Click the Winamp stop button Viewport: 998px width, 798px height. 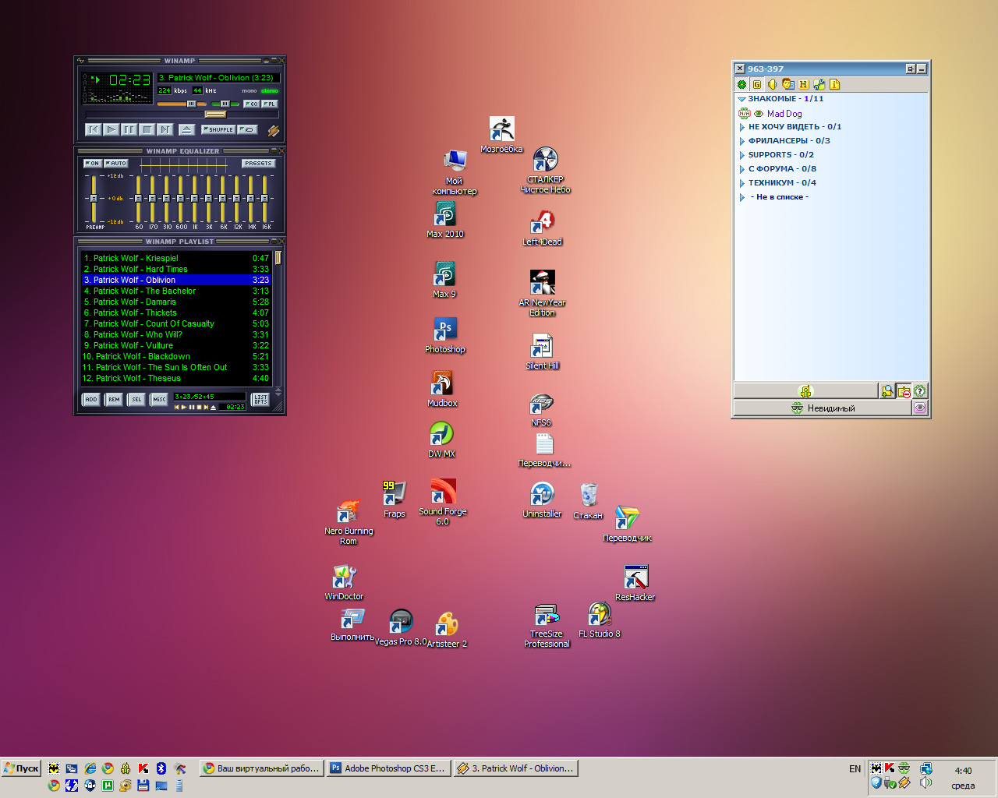coord(147,130)
